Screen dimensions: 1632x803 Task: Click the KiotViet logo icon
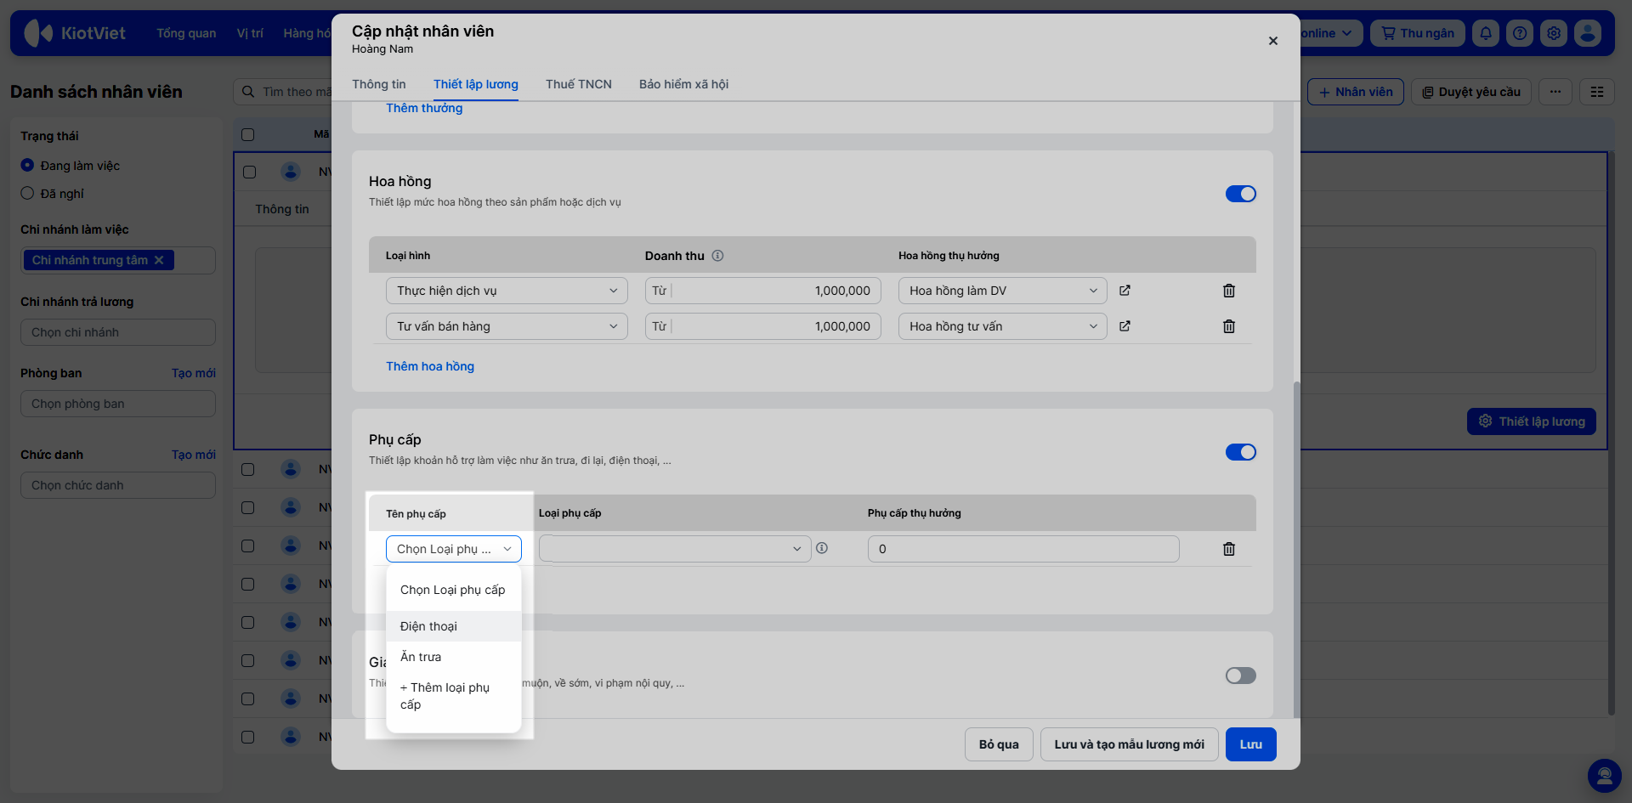38,33
